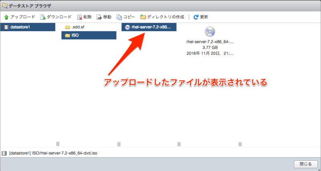Screen dimensions: 321x171
Task: Click the blue refresh (更新) arrow icon
Action: tap(196, 17)
